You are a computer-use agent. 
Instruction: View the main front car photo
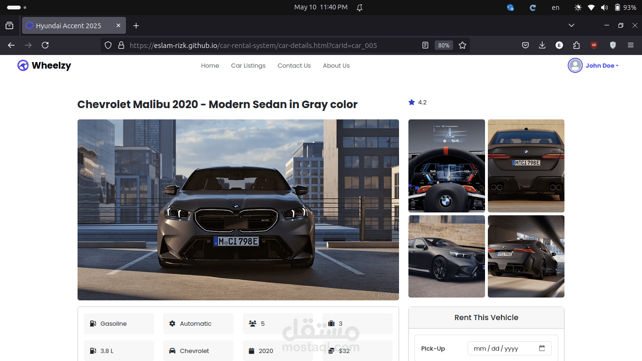pyautogui.click(x=238, y=210)
